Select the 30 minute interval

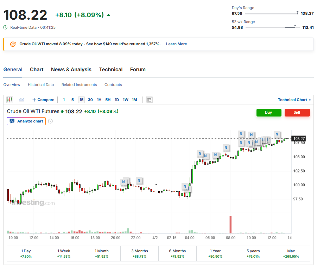[x=90, y=100]
